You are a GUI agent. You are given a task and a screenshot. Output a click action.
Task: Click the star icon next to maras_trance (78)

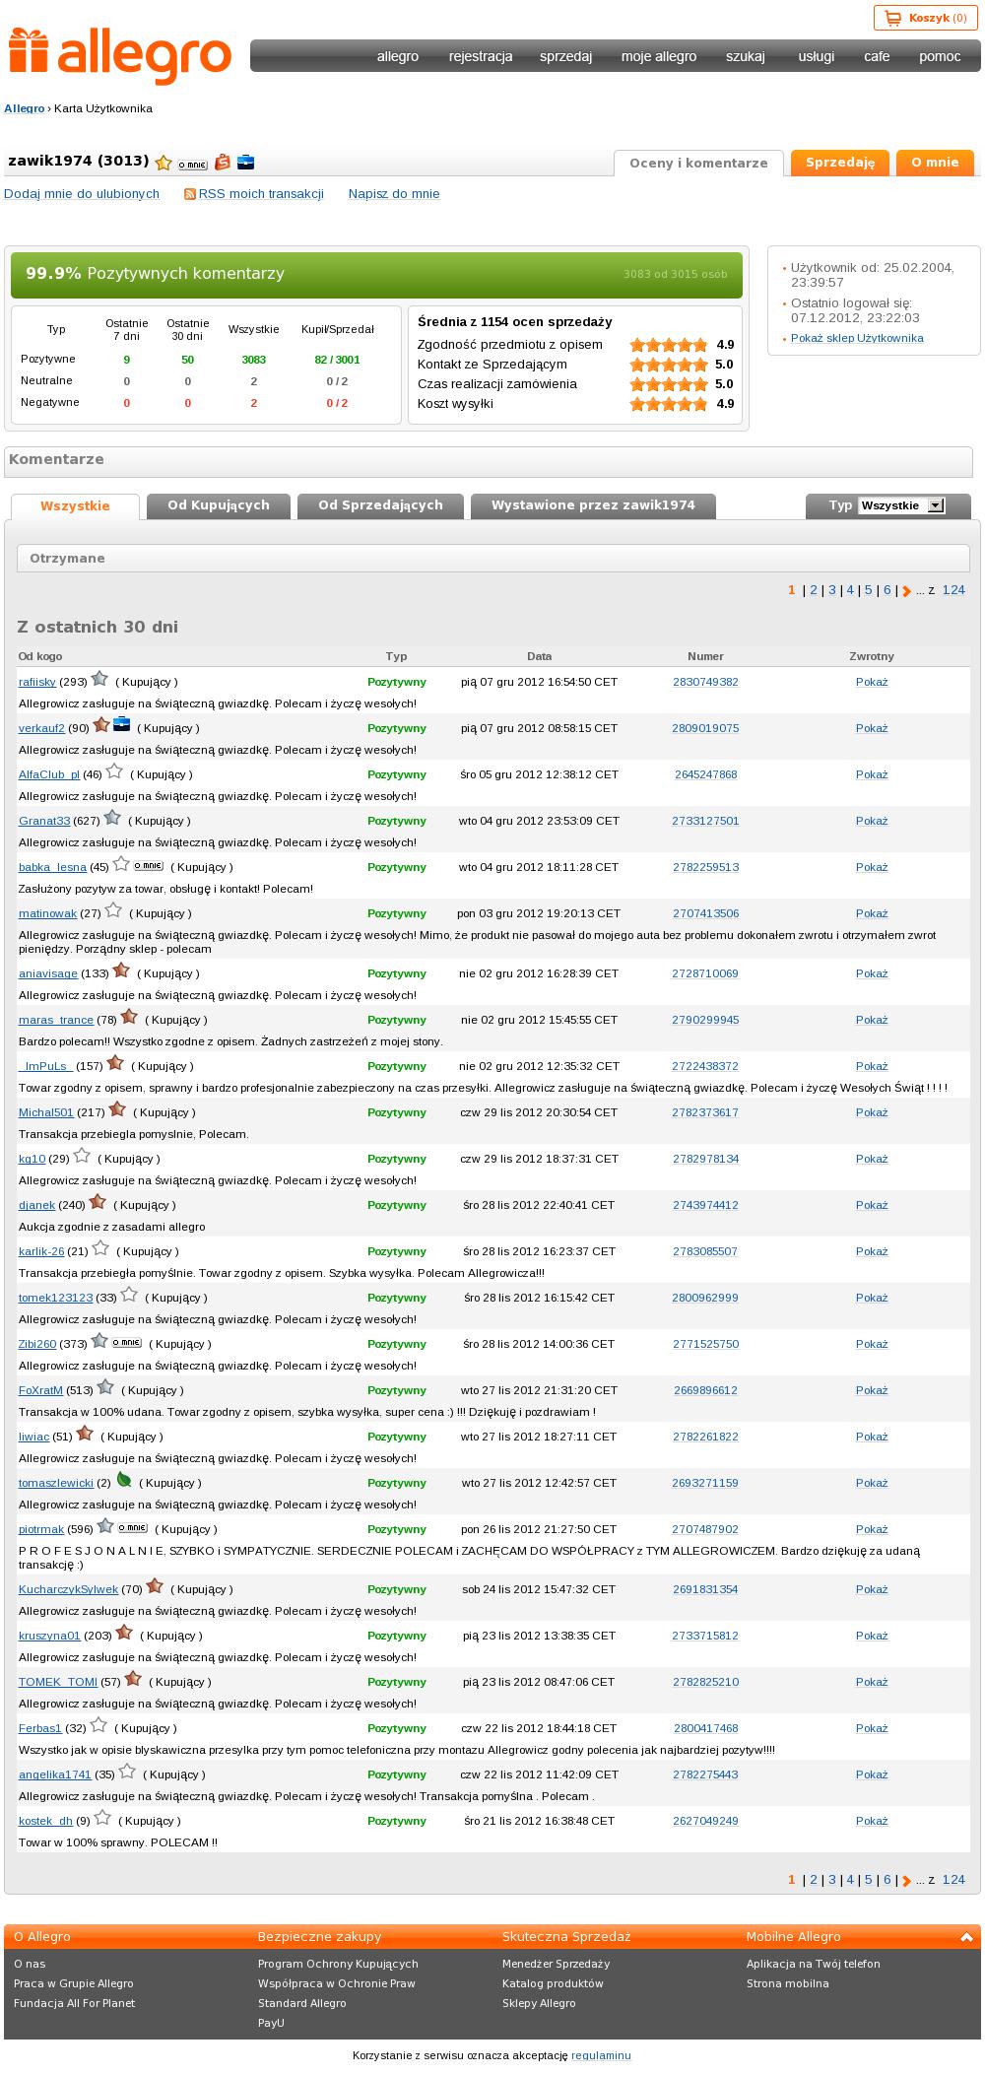pos(129,1017)
